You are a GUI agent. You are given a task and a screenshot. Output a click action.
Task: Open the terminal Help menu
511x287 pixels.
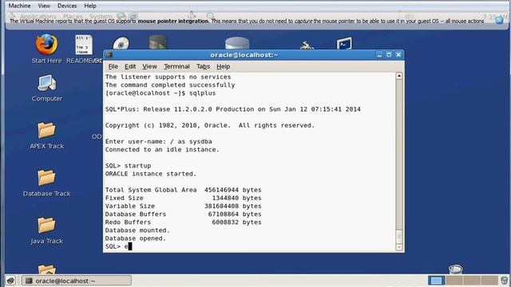click(x=224, y=66)
